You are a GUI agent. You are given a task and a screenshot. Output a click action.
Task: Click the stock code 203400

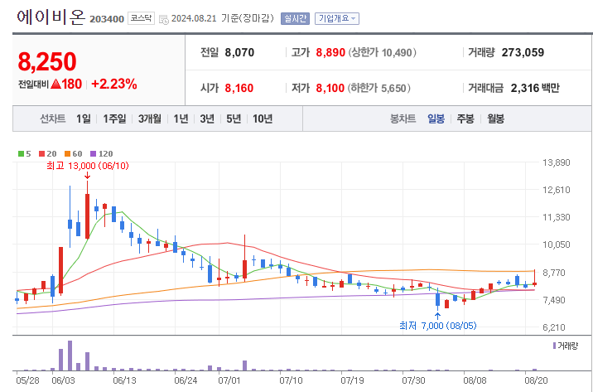107,19
